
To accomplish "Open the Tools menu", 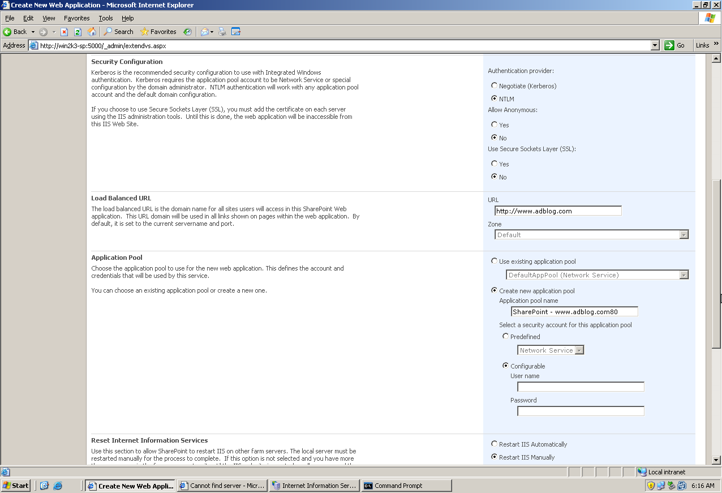I will tap(105, 18).
